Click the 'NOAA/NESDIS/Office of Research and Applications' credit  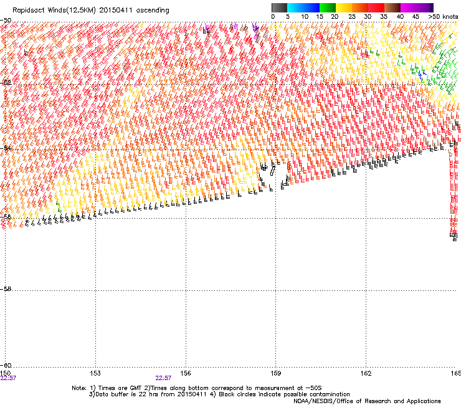coord(367,401)
